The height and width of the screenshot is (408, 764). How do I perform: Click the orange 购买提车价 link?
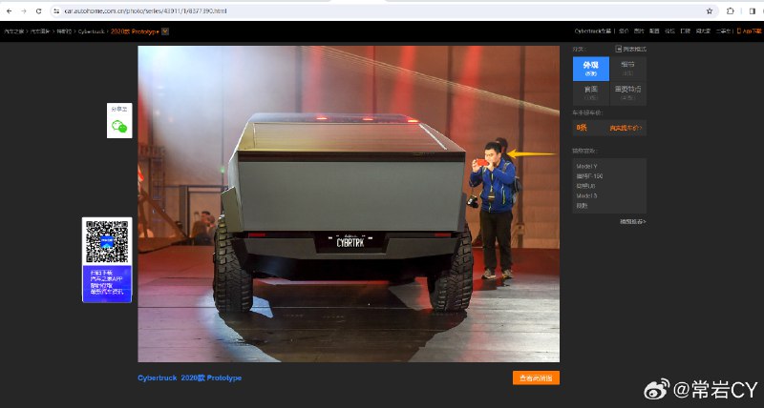(626, 129)
